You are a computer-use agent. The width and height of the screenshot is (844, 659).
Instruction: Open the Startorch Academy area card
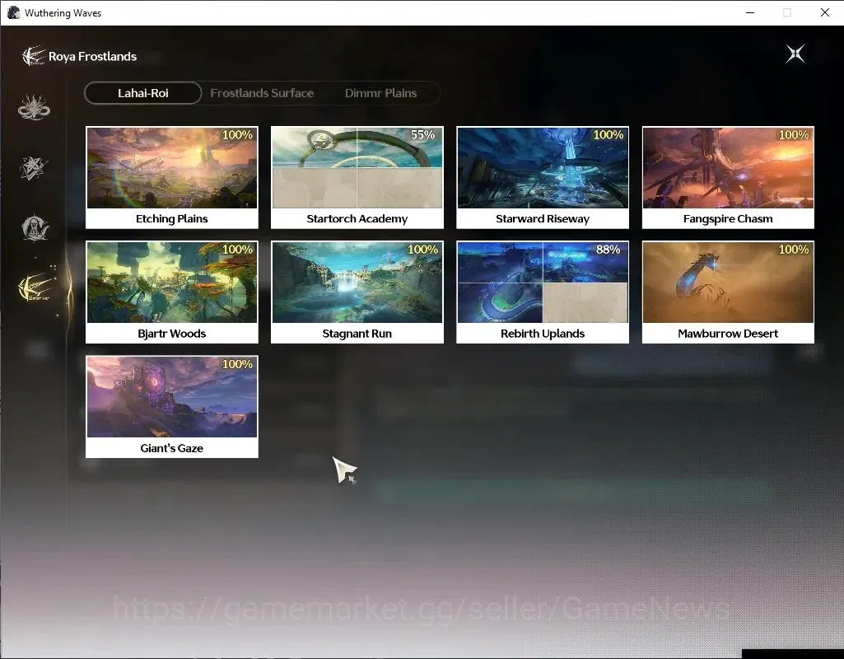(x=357, y=178)
